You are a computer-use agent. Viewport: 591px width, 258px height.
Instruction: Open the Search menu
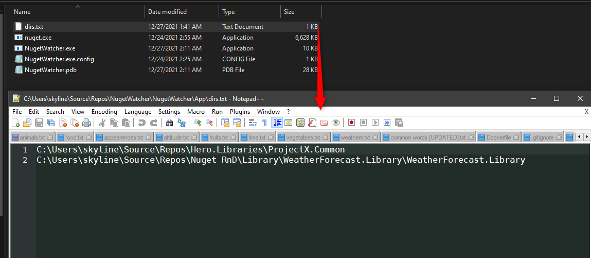[x=56, y=112]
